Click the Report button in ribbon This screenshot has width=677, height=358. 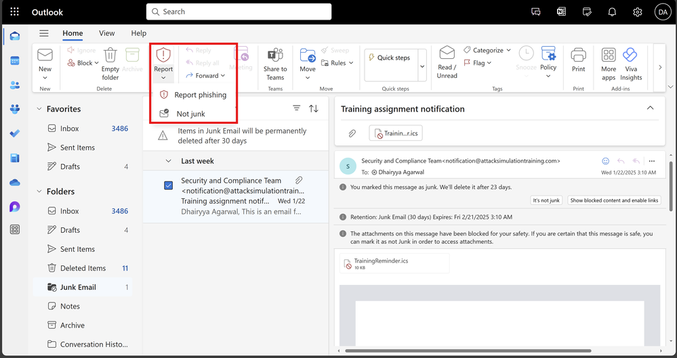[x=163, y=64]
